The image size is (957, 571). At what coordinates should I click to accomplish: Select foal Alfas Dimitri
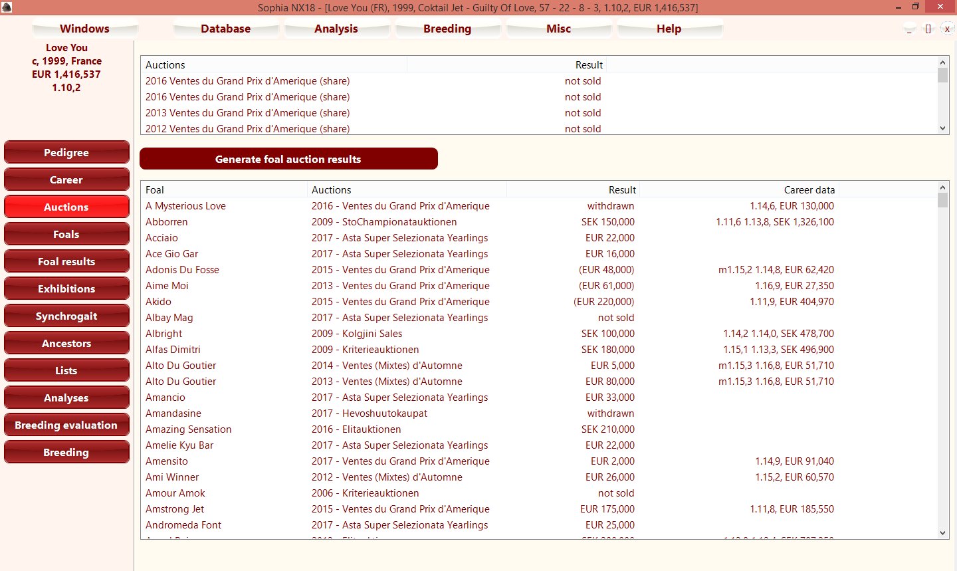click(x=173, y=349)
